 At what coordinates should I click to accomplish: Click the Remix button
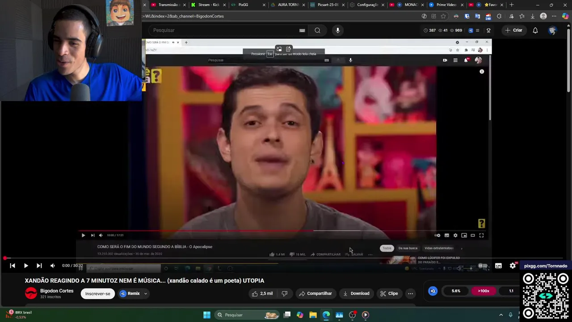(x=130, y=293)
